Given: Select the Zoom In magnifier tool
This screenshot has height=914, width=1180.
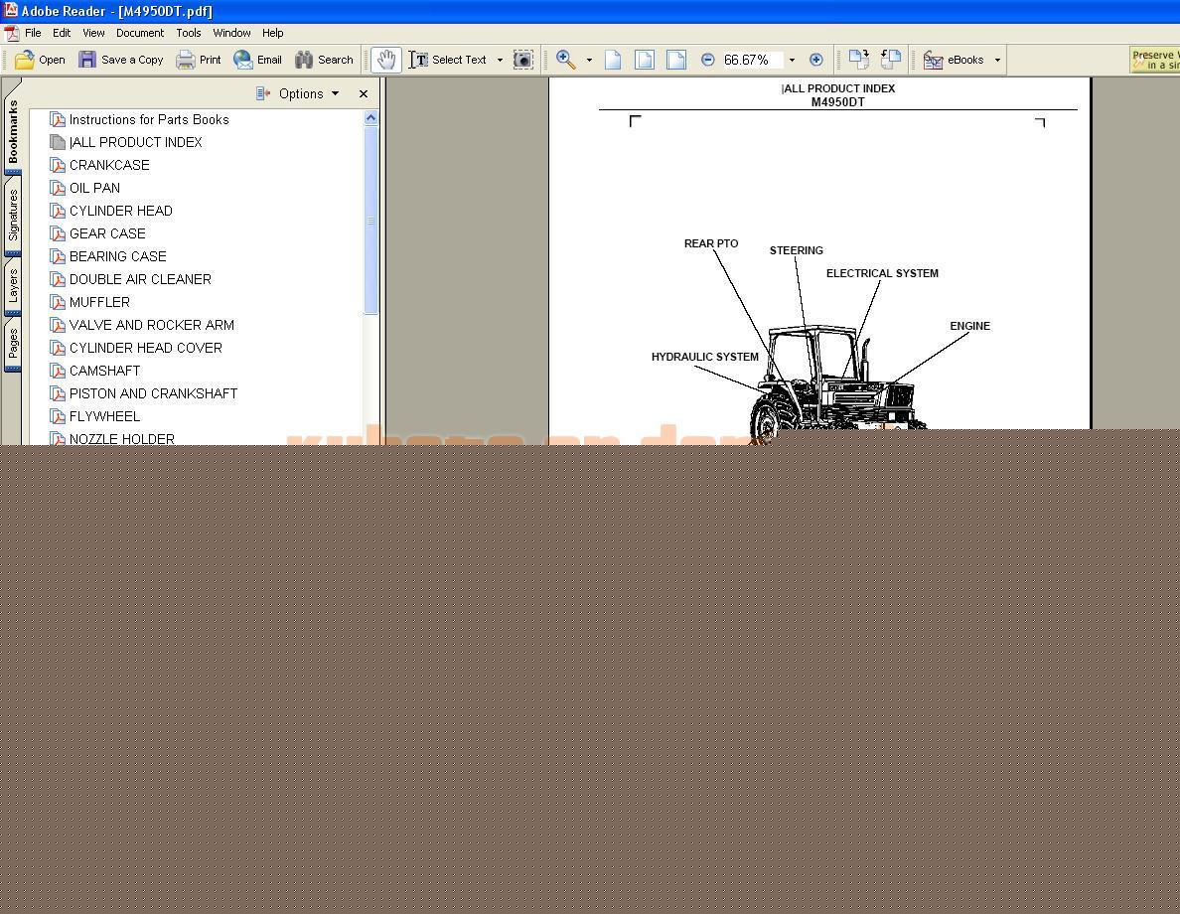Looking at the screenshot, I should [x=566, y=60].
